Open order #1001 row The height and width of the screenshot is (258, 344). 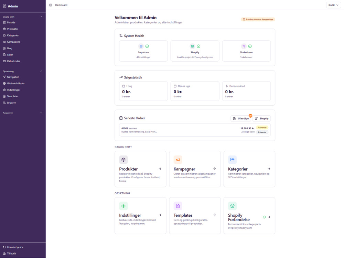[x=195, y=130]
